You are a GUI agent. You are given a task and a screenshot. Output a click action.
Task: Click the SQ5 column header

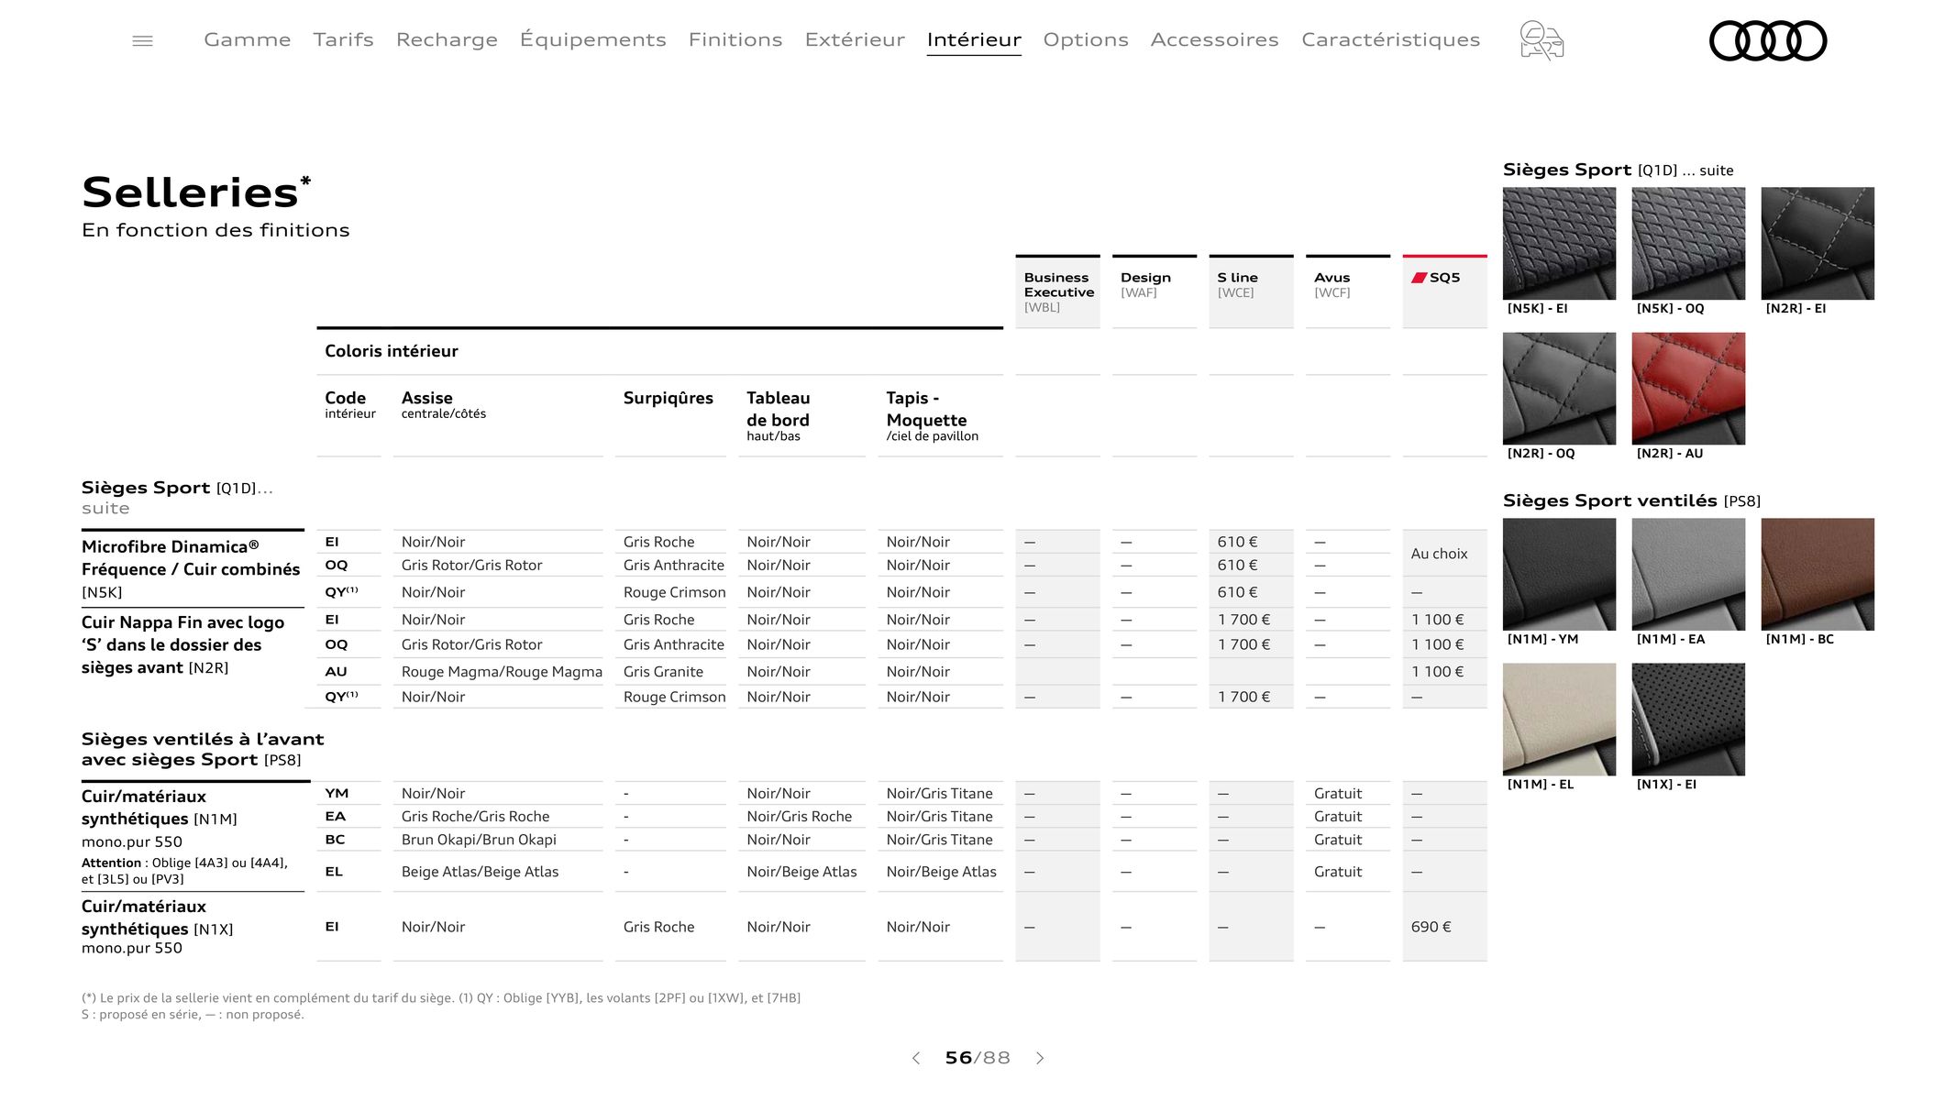[1444, 291]
